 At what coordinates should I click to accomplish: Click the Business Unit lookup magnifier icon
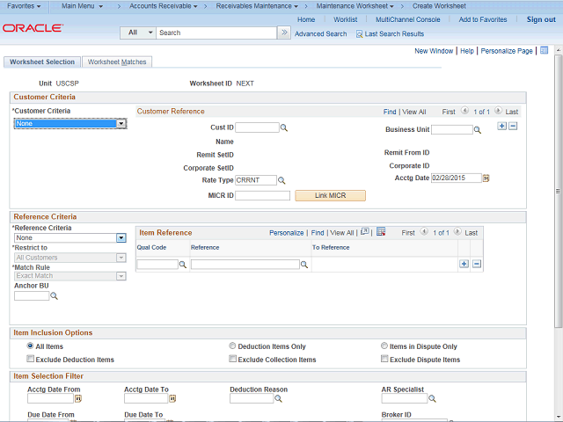pos(478,130)
